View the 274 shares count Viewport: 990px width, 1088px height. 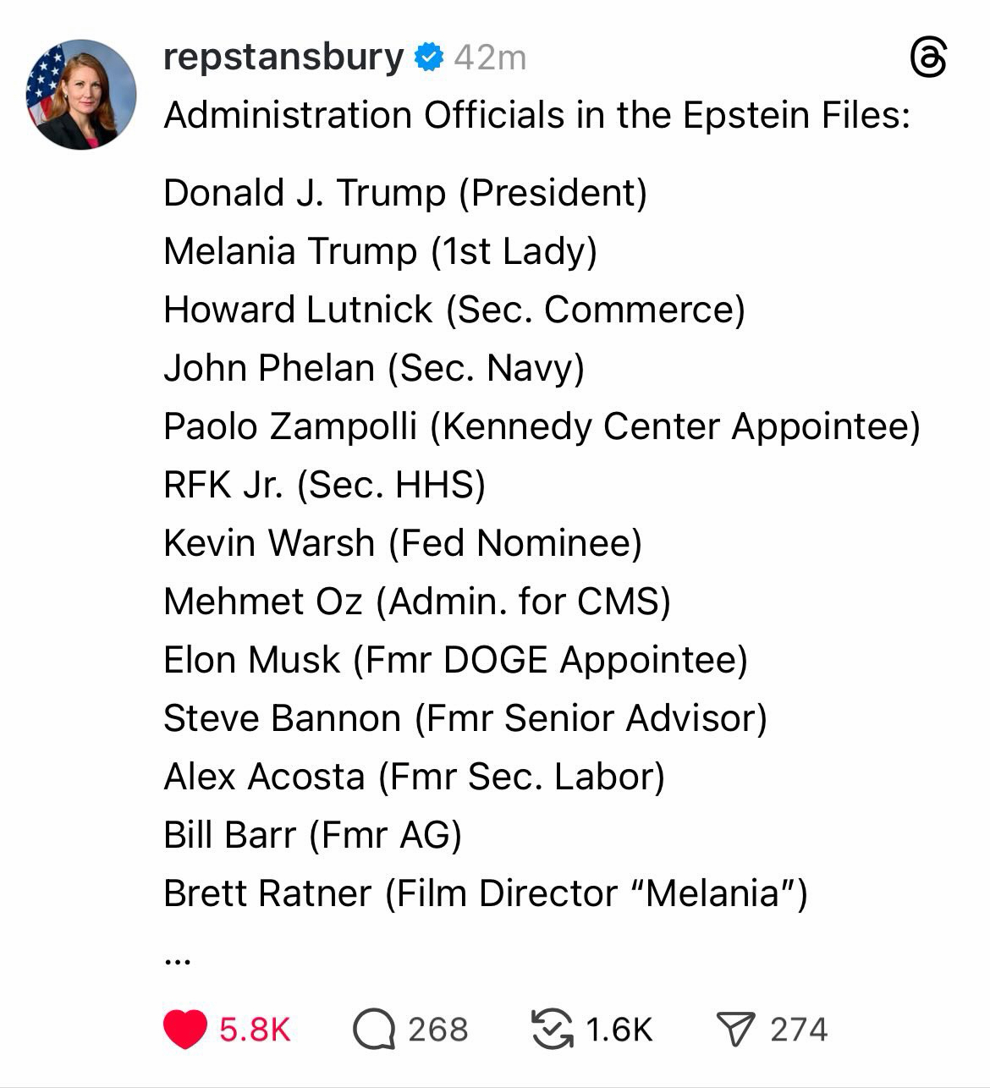(798, 1030)
